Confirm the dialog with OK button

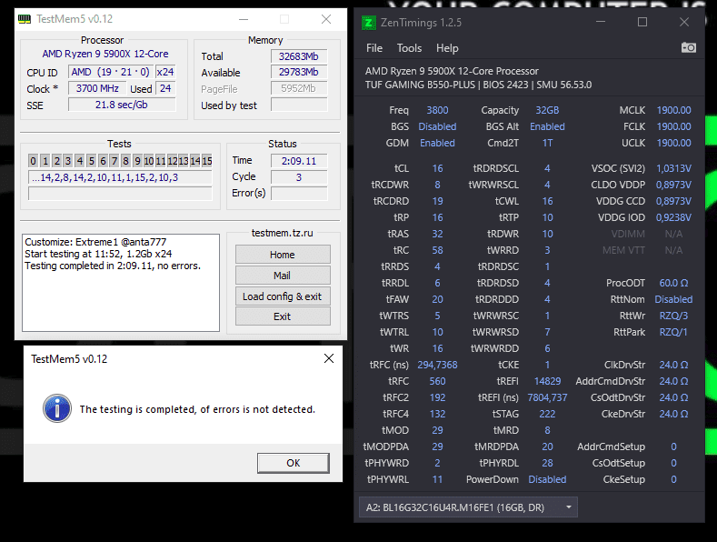(x=294, y=463)
